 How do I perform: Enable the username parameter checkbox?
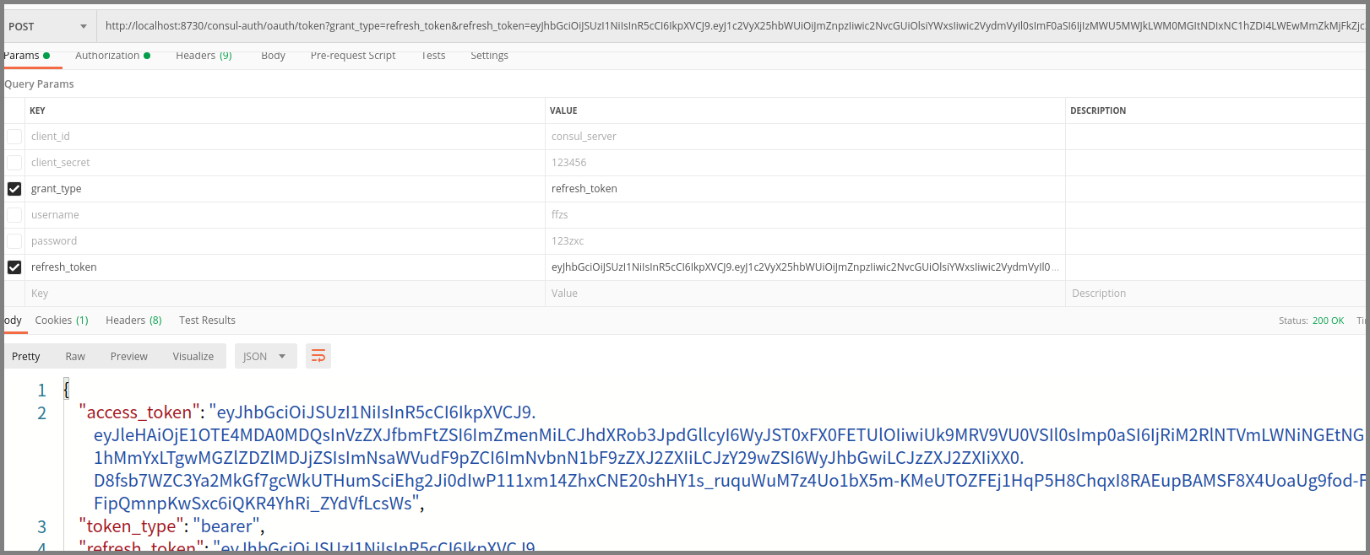coord(14,215)
